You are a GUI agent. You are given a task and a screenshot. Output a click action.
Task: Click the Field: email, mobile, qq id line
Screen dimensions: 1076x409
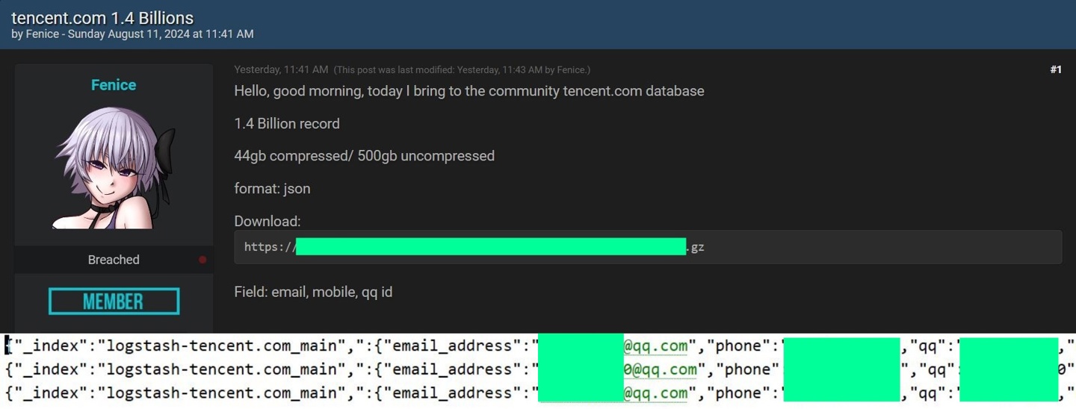pos(313,292)
